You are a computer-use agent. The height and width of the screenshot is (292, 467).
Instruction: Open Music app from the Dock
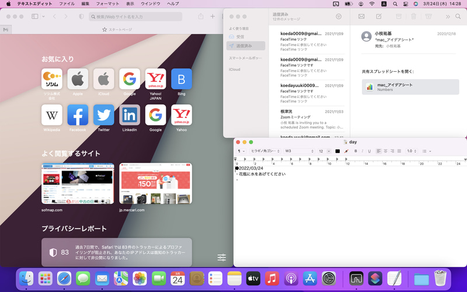click(272, 279)
